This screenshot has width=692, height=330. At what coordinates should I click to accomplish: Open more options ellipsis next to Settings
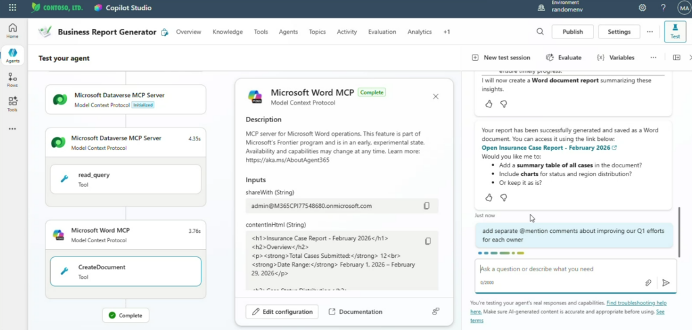649,32
